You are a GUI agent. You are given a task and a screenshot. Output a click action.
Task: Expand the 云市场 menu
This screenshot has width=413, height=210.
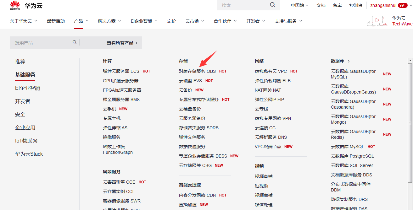click(x=195, y=21)
